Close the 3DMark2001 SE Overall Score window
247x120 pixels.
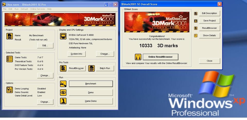[x=219, y=4]
